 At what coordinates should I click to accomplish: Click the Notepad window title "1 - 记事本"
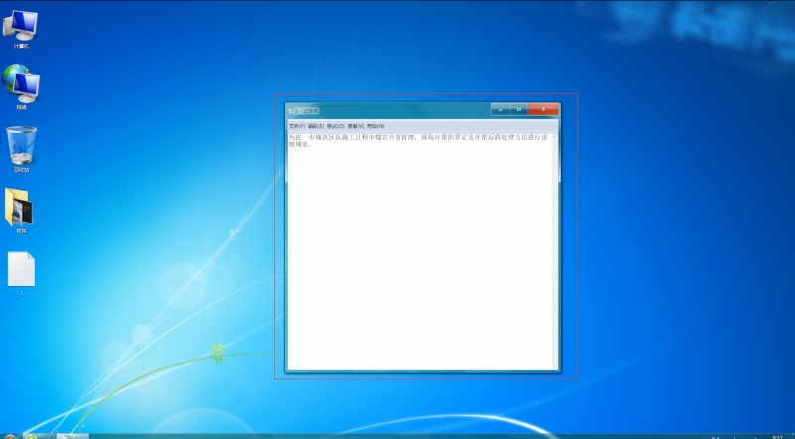click(x=307, y=111)
